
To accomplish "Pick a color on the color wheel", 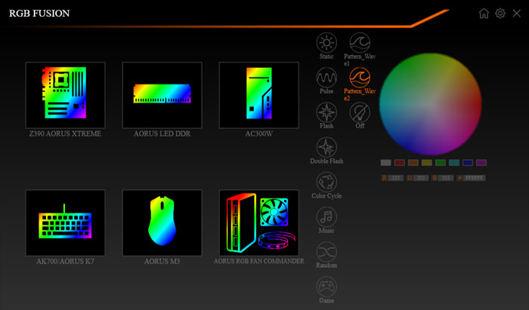I will tap(431, 104).
